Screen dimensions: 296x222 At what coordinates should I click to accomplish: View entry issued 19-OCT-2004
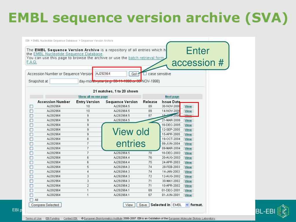(188, 139)
